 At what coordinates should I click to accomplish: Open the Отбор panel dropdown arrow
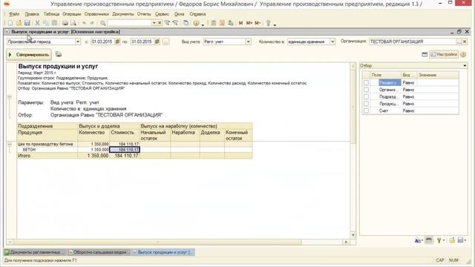(465, 66)
